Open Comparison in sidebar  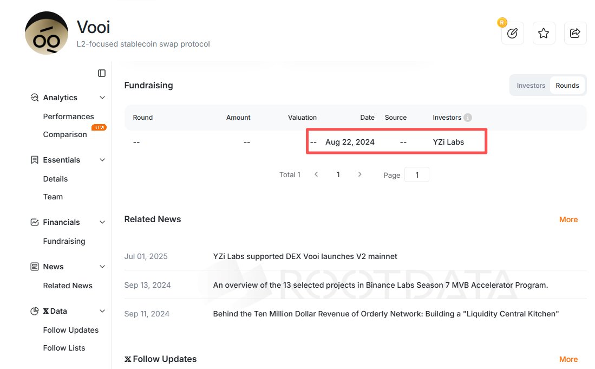pos(65,134)
